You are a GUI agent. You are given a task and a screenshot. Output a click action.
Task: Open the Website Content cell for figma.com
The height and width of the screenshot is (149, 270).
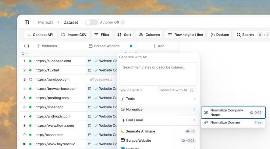pos(101,126)
